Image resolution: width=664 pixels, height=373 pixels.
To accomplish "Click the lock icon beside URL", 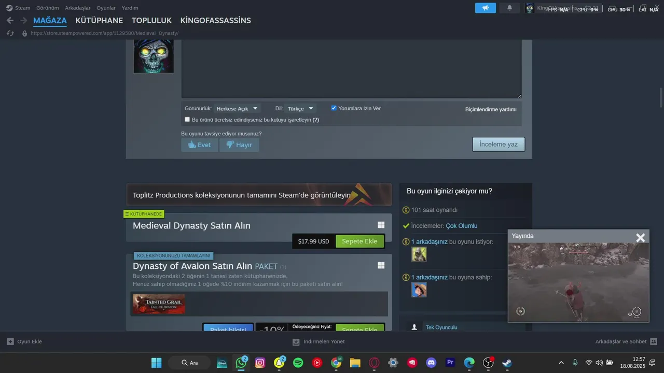I will [24, 33].
